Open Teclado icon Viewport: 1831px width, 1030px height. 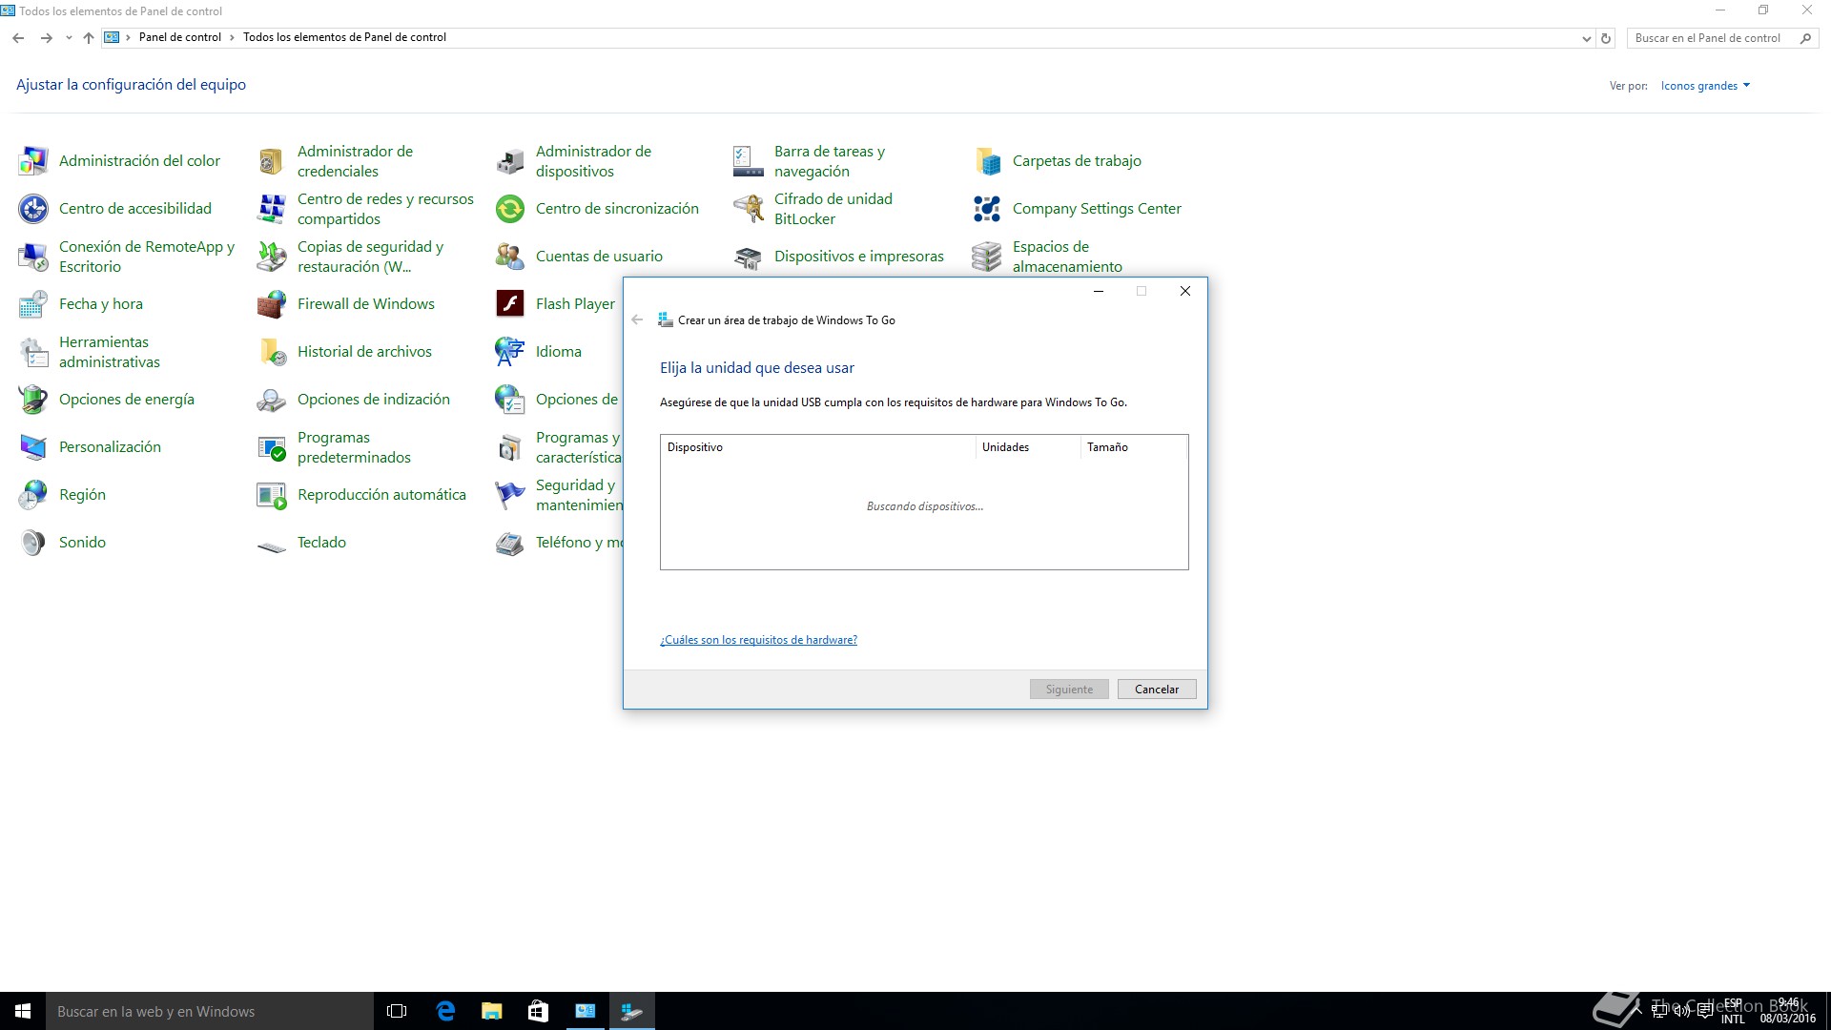click(x=272, y=546)
